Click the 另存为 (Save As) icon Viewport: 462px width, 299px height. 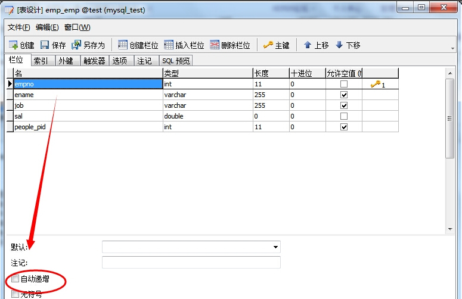pyautogui.click(x=76, y=45)
